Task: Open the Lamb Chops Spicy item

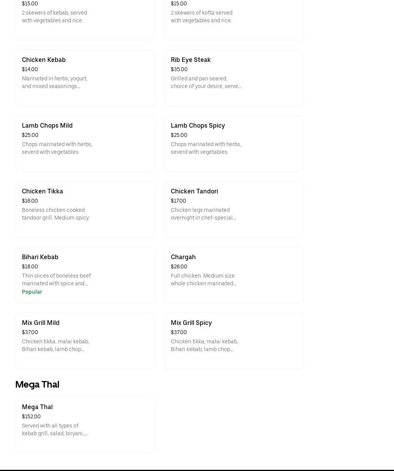Action: tap(234, 143)
